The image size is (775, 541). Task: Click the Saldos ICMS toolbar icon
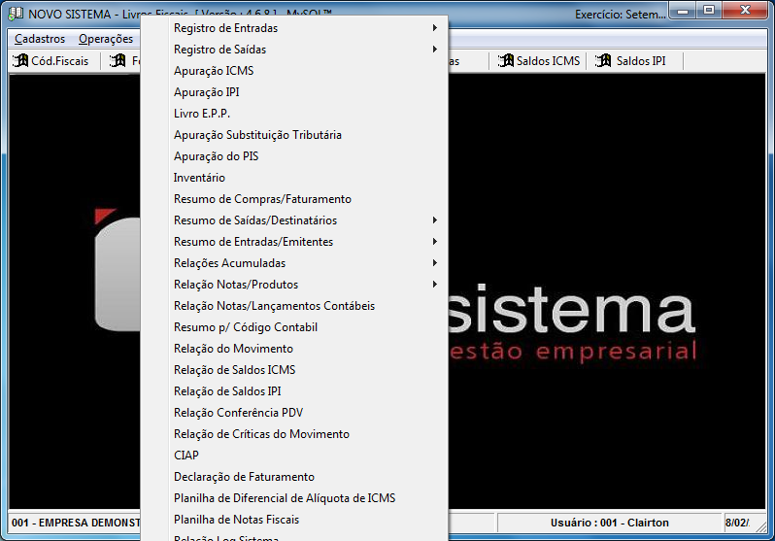click(506, 61)
